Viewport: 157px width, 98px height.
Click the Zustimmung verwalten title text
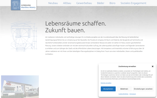coord(127,66)
